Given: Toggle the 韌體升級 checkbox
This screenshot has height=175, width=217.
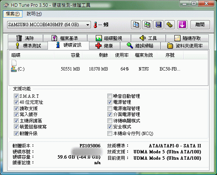Looking at the screenshot, I should (x=16, y=133).
